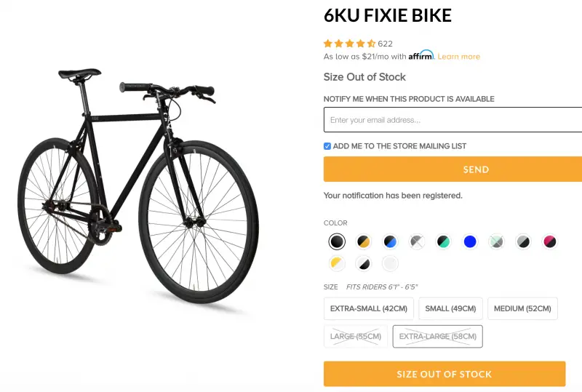Choose the Small (49cm) size
582x392 pixels.
[x=447, y=308]
